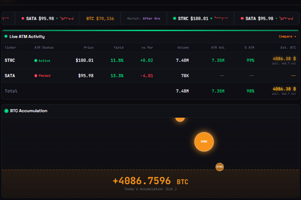Click STRC row estimated BTC 4086.38
301x200 pixels.
284,58
